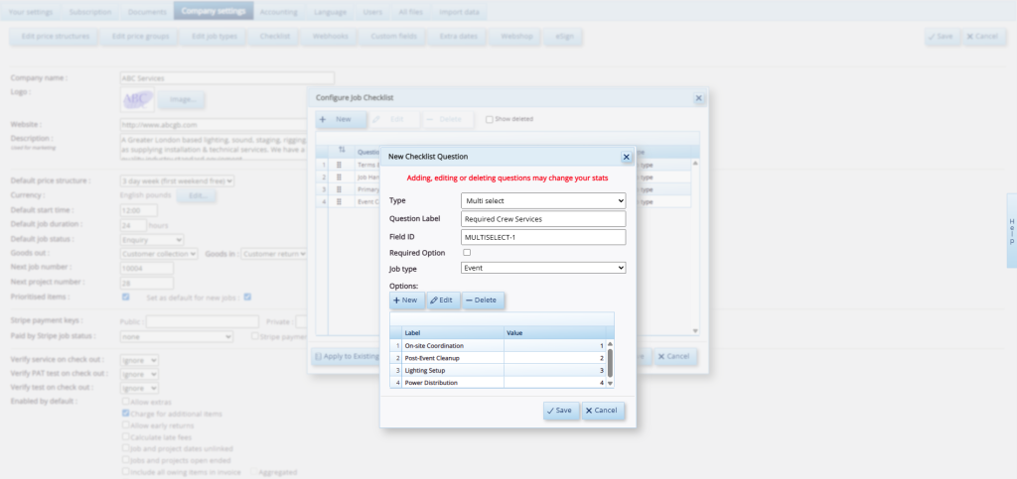The image size is (1017, 479).
Task: Close the Configure Job Checklist window
Action: click(698, 98)
